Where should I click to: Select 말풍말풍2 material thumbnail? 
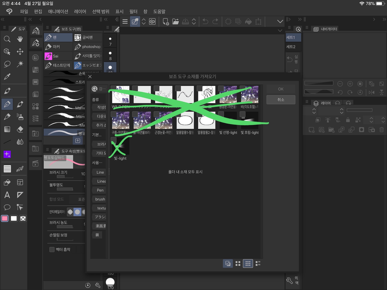coord(206,120)
